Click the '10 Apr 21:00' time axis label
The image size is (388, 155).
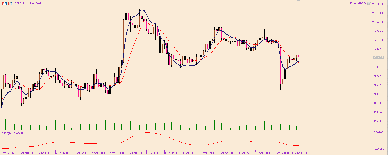coord(281,153)
